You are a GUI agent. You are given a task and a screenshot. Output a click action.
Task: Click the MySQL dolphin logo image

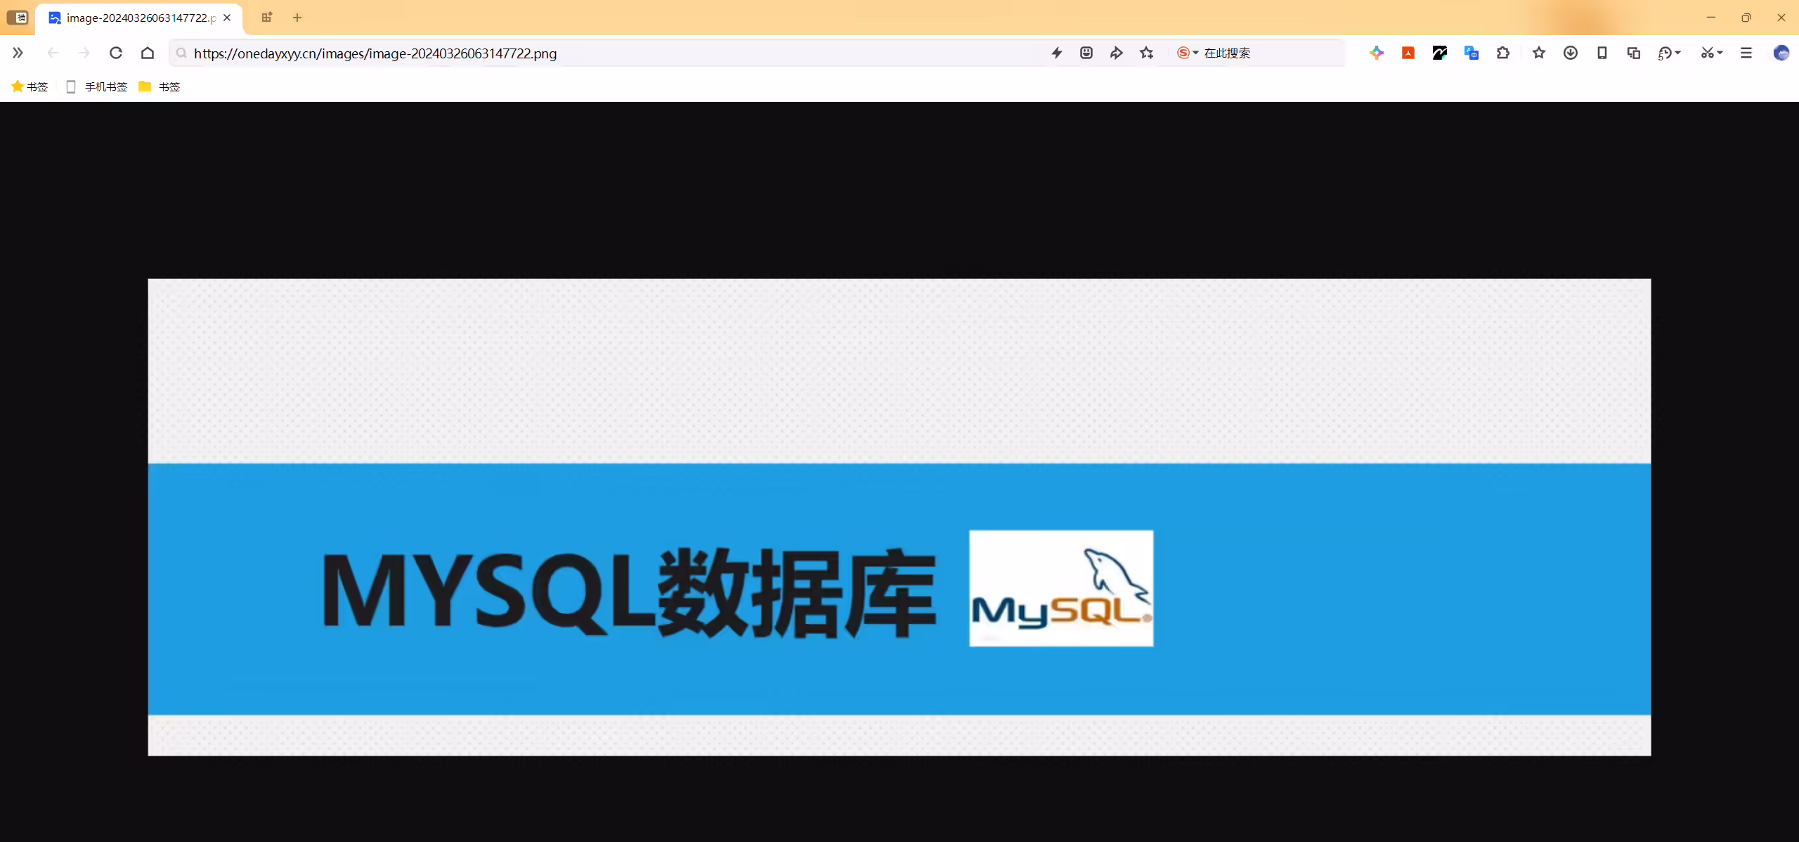click(x=1061, y=588)
